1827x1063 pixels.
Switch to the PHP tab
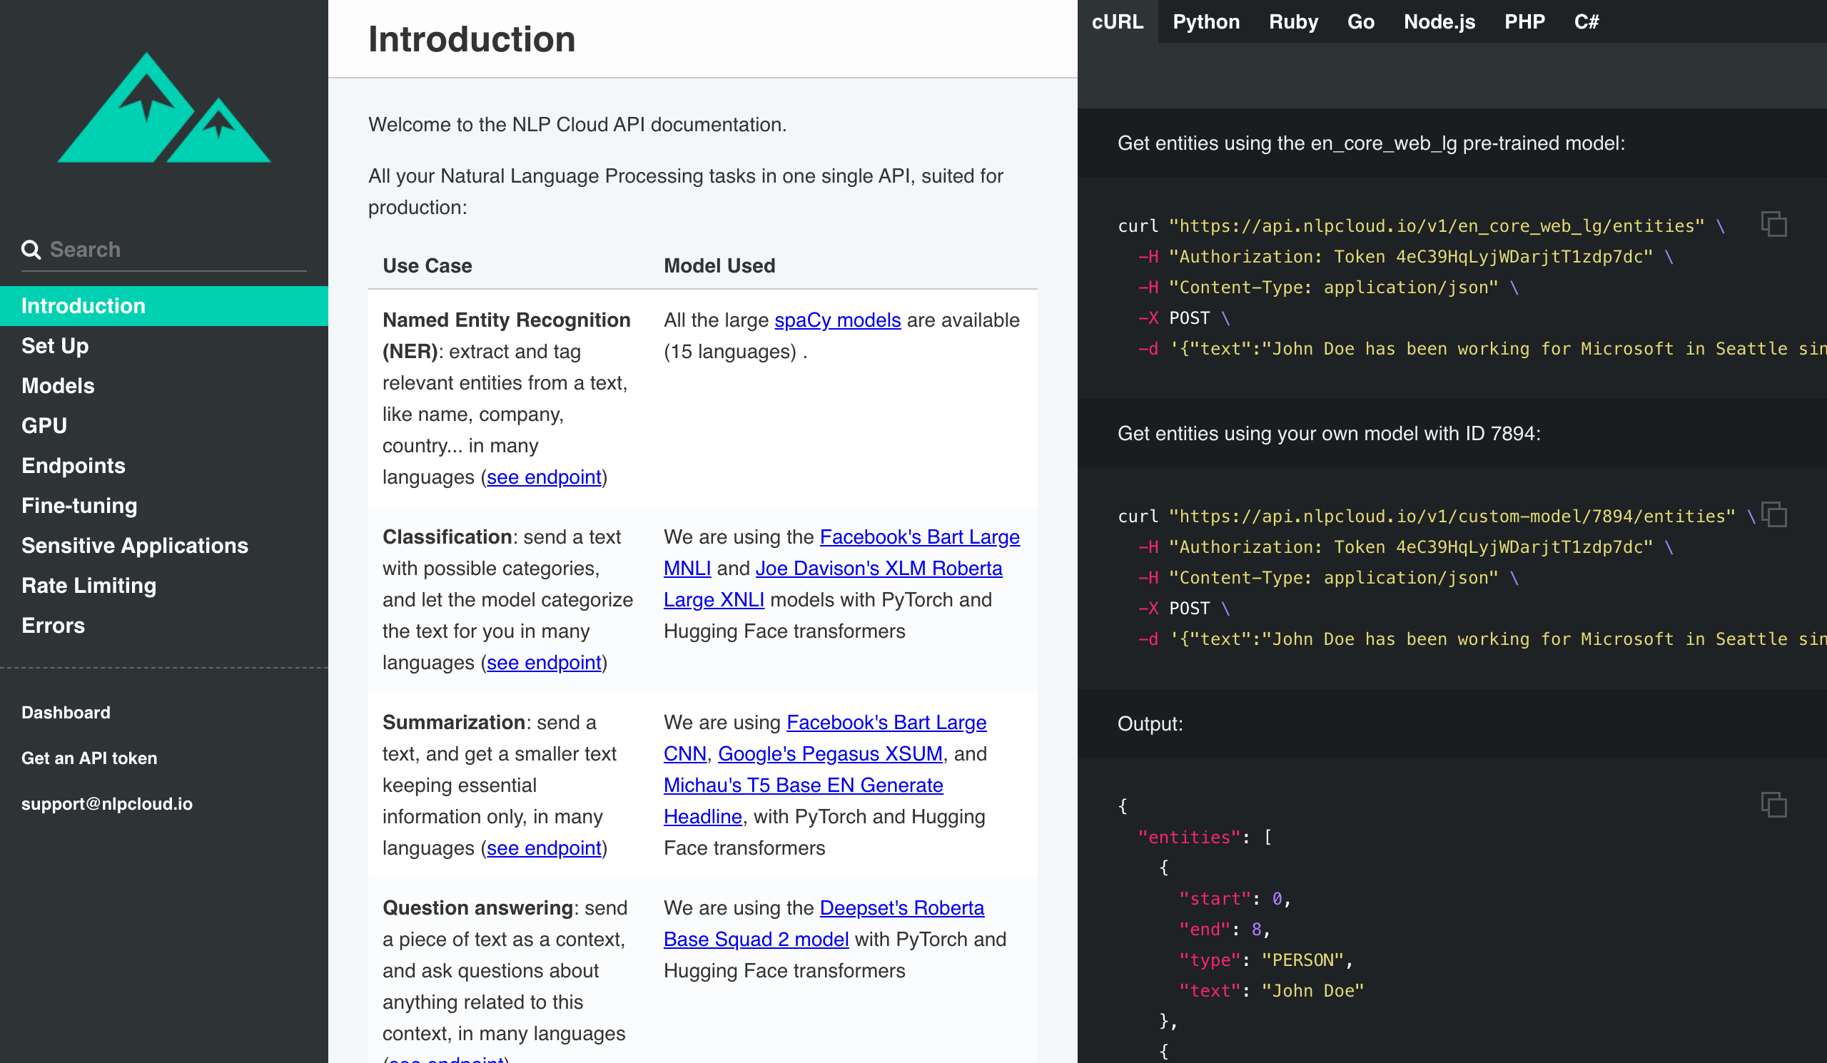1524,21
